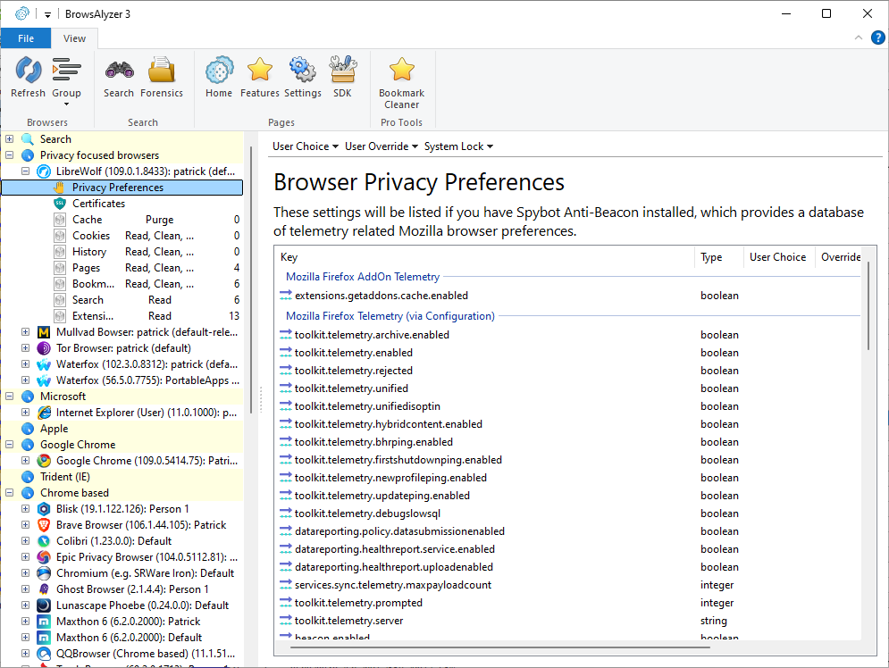Expand the Tor Browser tree node
Screen dimensions: 889x668
[26, 348]
